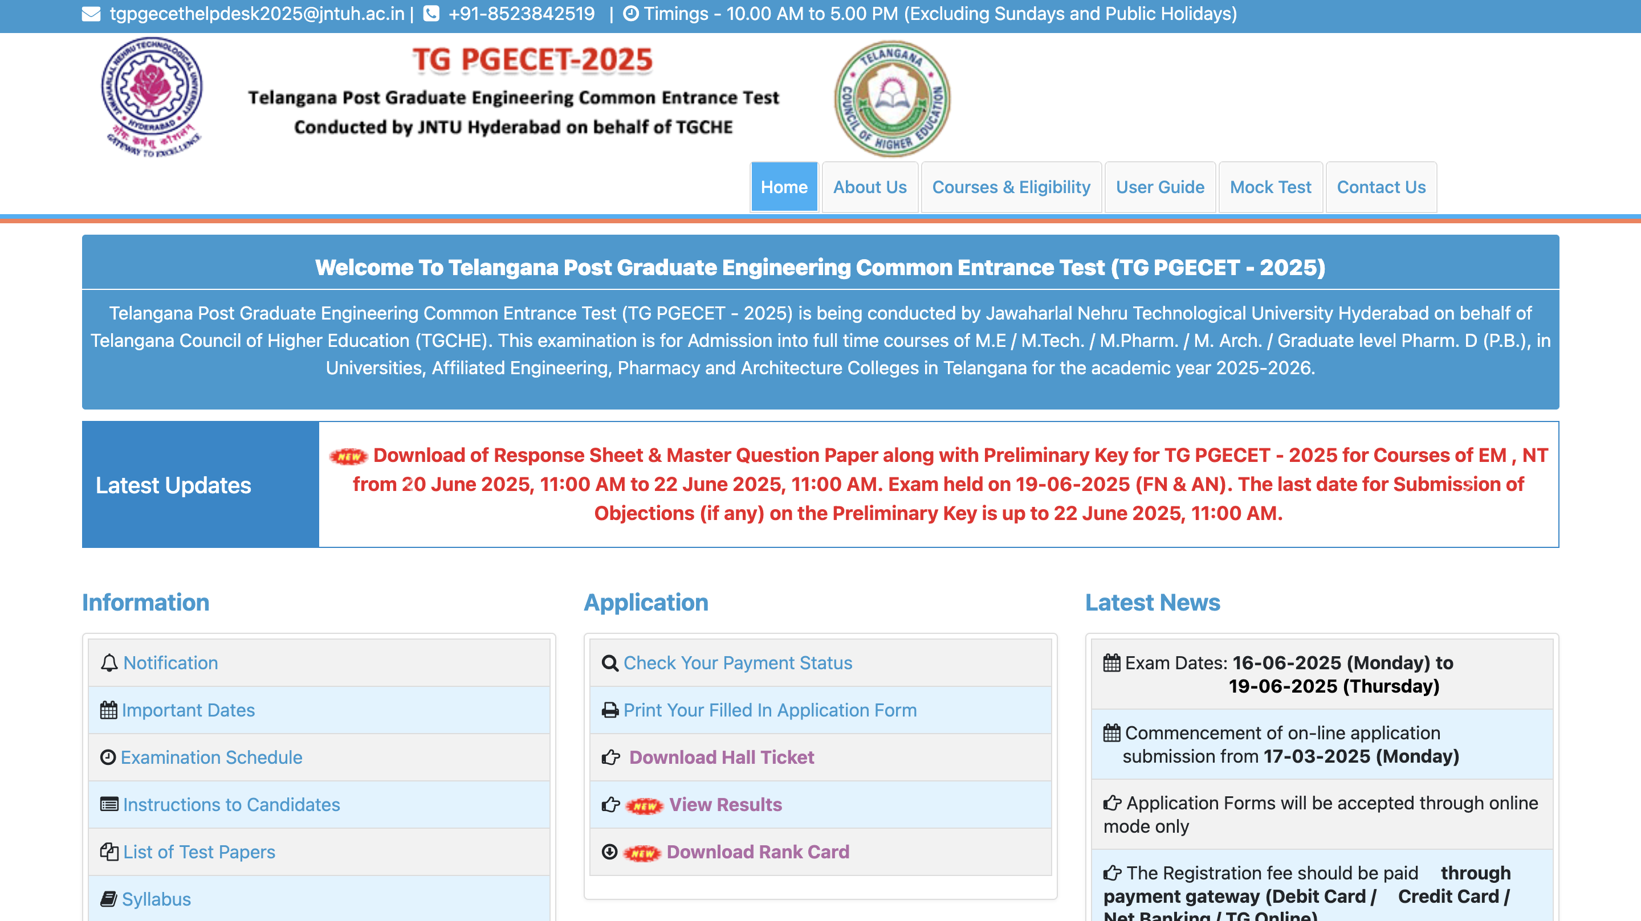Click the envelope email icon in top bar
Viewport: 1641px width, 921px height.
91,13
